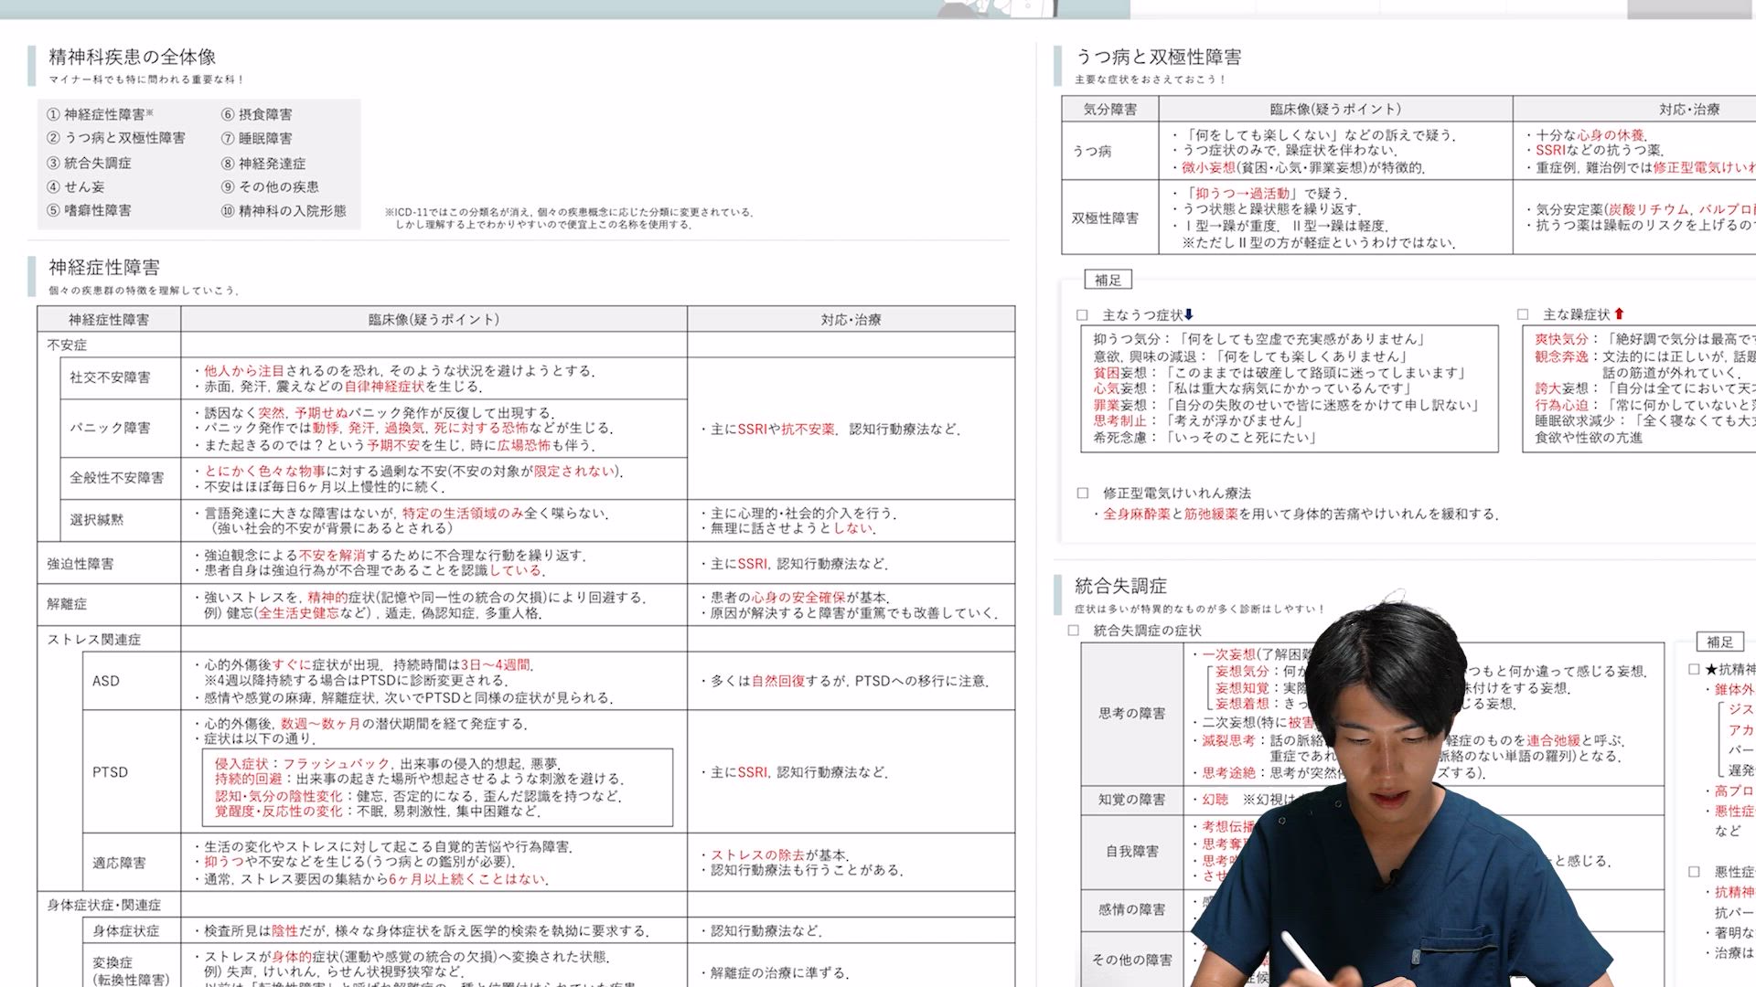
Task: Click the blue down arrow beside 主なうつ症状
Action: pos(1189,314)
